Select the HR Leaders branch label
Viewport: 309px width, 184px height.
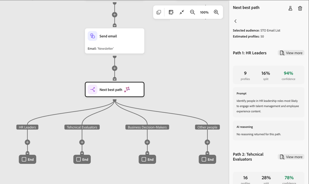coord(27,127)
